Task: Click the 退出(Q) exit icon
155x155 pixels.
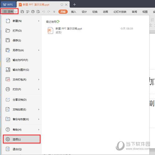Action: click(x=8, y=149)
